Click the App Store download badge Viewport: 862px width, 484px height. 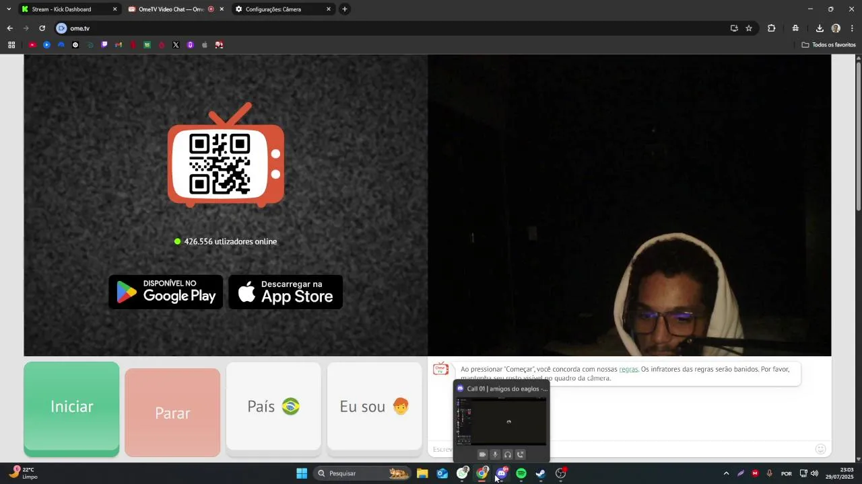(286, 292)
